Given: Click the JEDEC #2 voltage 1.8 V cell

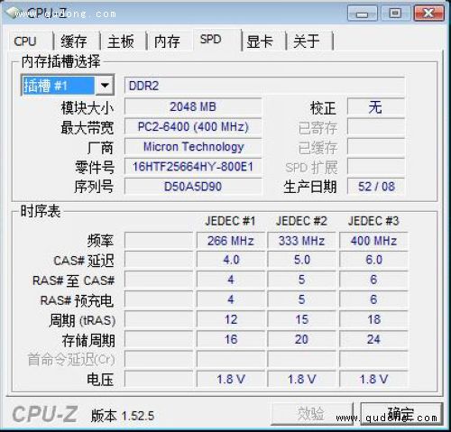Looking at the screenshot, I should coord(301,379).
